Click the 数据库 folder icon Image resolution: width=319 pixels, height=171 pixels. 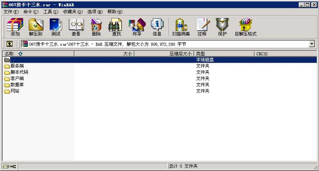[x=7, y=85]
